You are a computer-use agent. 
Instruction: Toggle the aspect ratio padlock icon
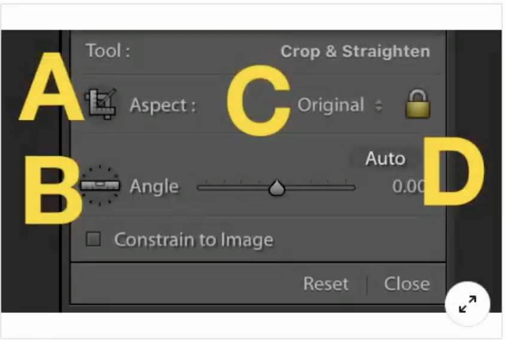coord(417,104)
